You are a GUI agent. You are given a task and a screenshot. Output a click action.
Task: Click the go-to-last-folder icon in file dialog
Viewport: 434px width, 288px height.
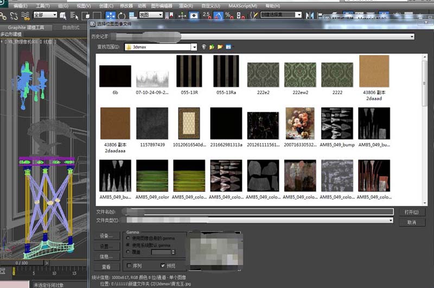204,47
